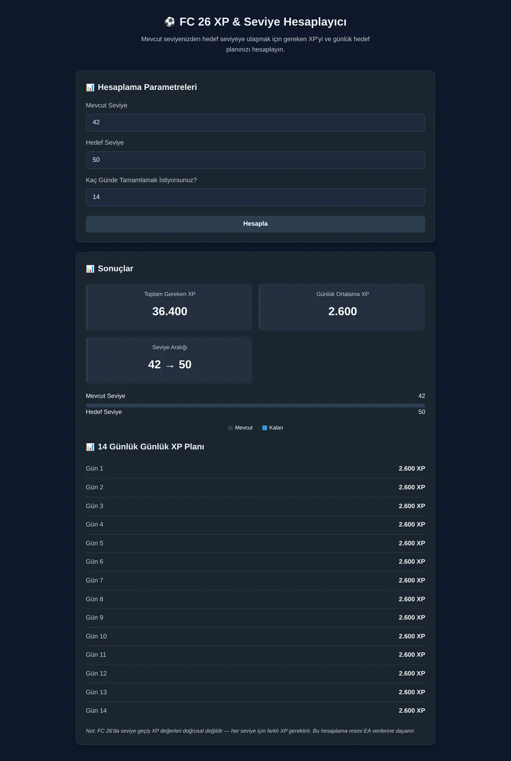Click the 2.600 XP value for Gün 1

point(412,468)
